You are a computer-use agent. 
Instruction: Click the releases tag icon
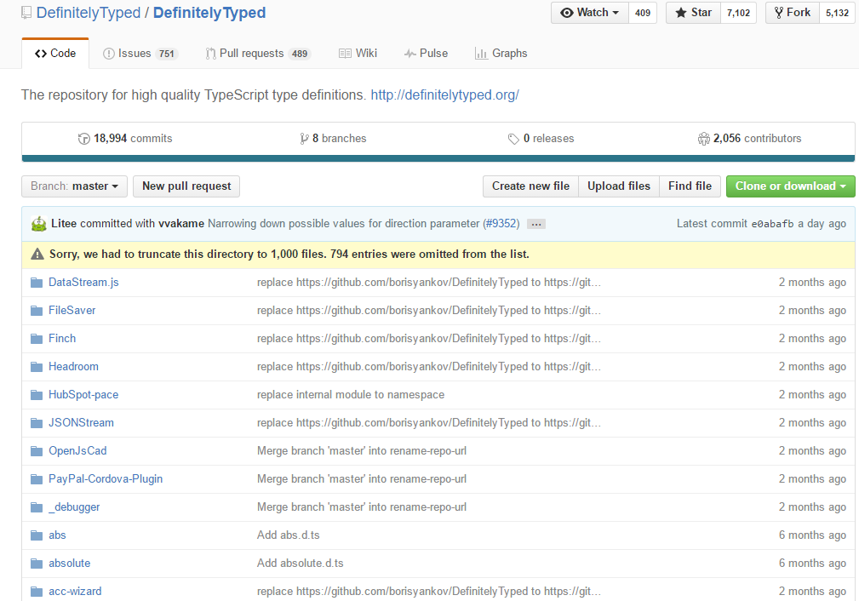[x=513, y=139]
